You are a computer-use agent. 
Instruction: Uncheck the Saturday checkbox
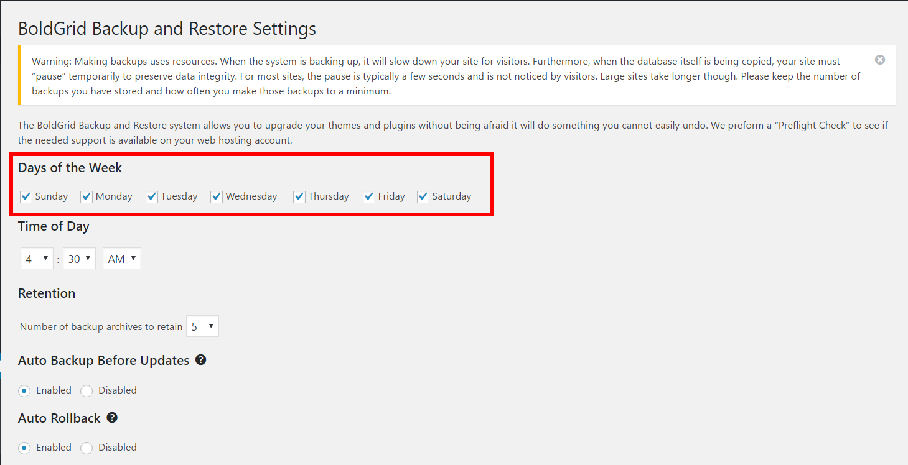point(423,196)
